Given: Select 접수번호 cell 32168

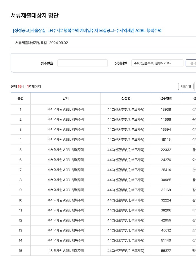Looking at the screenshot, I should pyautogui.click(x=166, y=190).
